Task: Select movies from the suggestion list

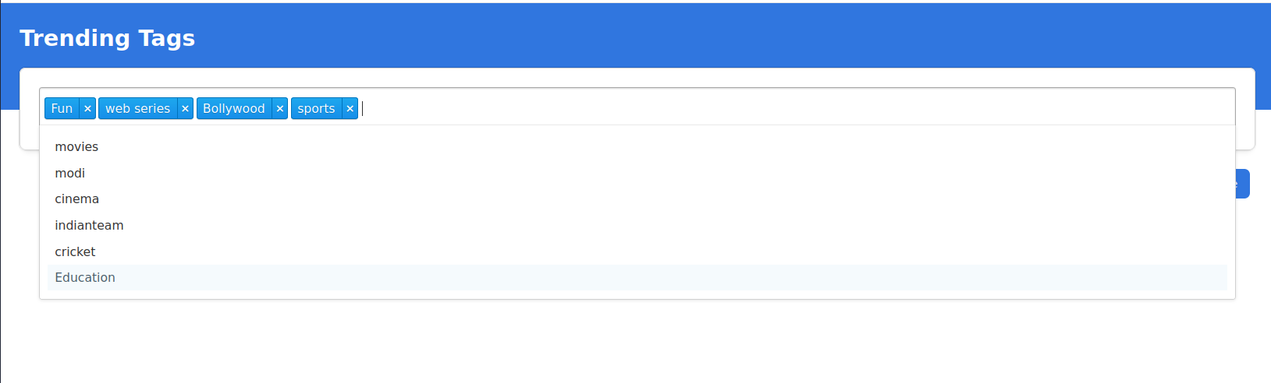Action: [x=76, y=147]
